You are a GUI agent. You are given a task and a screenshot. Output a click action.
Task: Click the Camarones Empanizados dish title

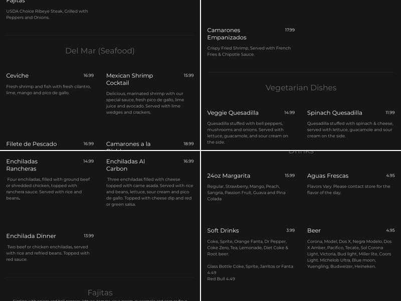[227, 34]
